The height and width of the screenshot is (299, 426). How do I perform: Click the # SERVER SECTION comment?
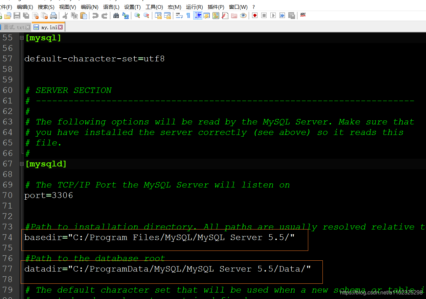click(x=69, y=90)
